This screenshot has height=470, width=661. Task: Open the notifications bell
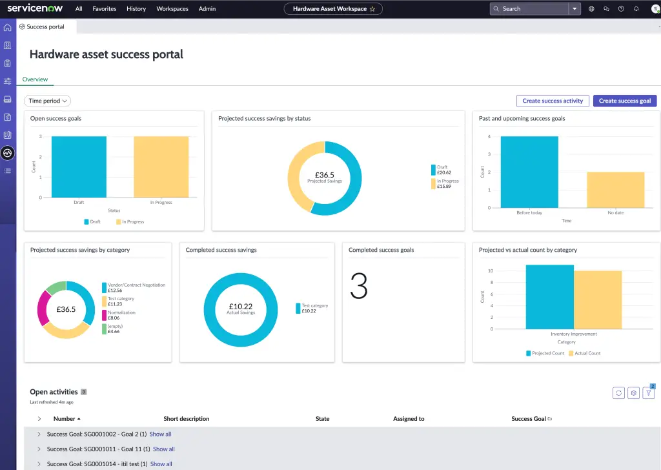tap(636, 8)
